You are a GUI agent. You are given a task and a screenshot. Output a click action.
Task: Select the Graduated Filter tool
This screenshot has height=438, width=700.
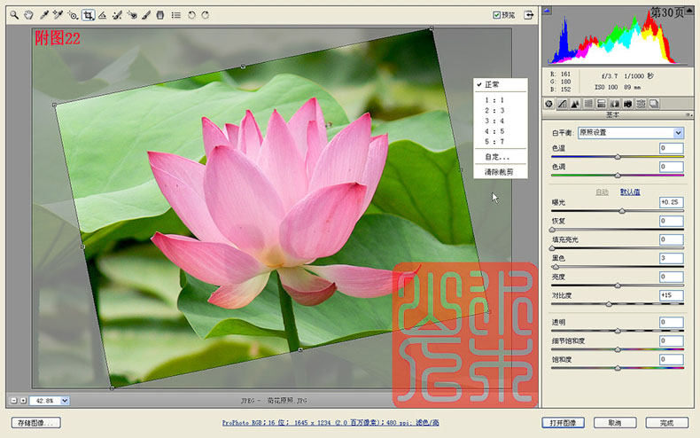[160, 15]
